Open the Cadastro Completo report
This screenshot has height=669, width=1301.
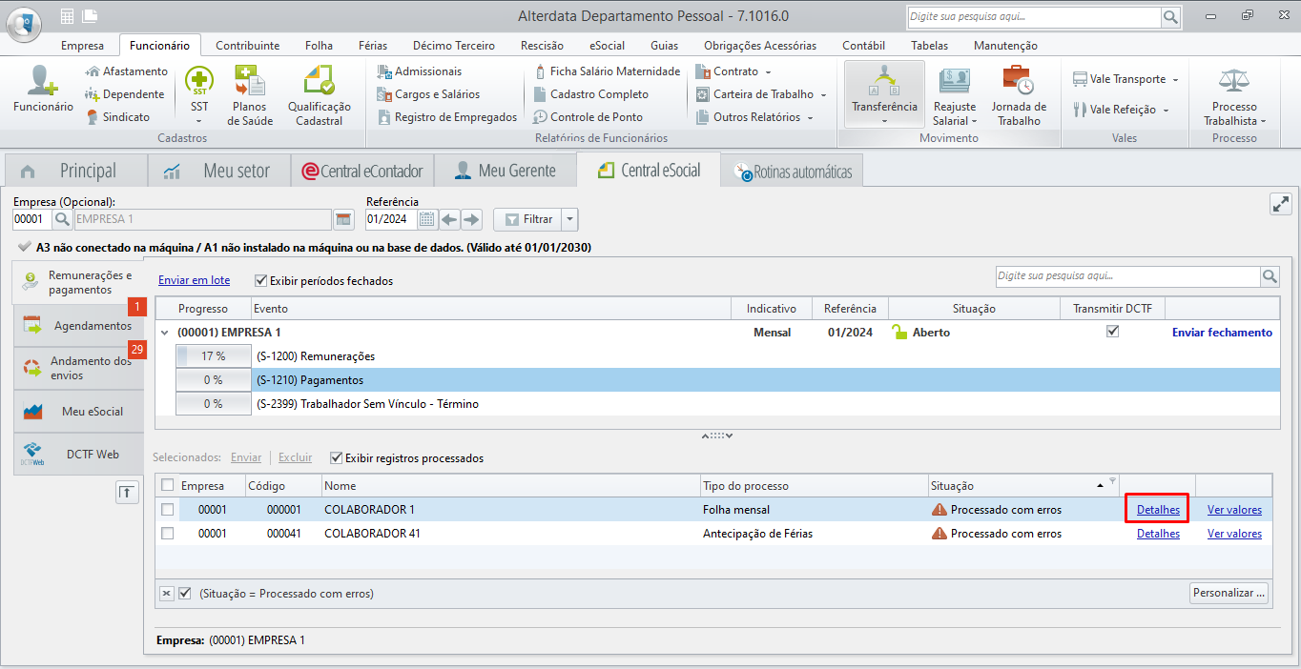(590, 94)
